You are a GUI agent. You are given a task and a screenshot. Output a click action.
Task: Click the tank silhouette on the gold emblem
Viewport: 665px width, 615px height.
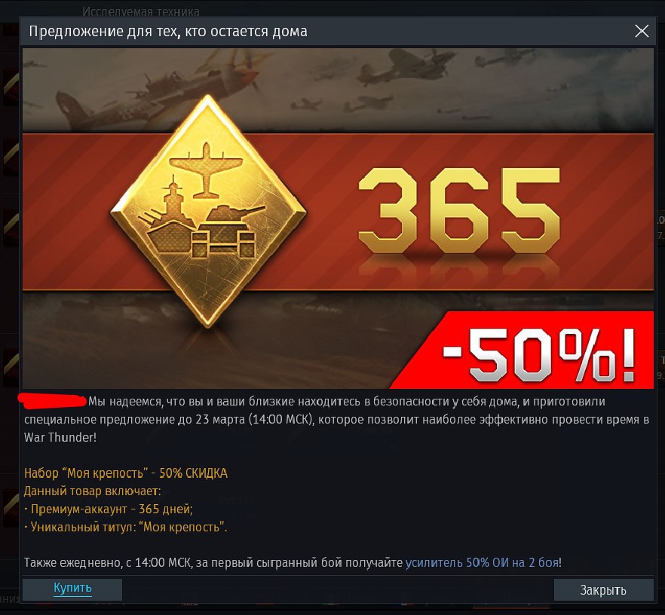click(232, 218)
